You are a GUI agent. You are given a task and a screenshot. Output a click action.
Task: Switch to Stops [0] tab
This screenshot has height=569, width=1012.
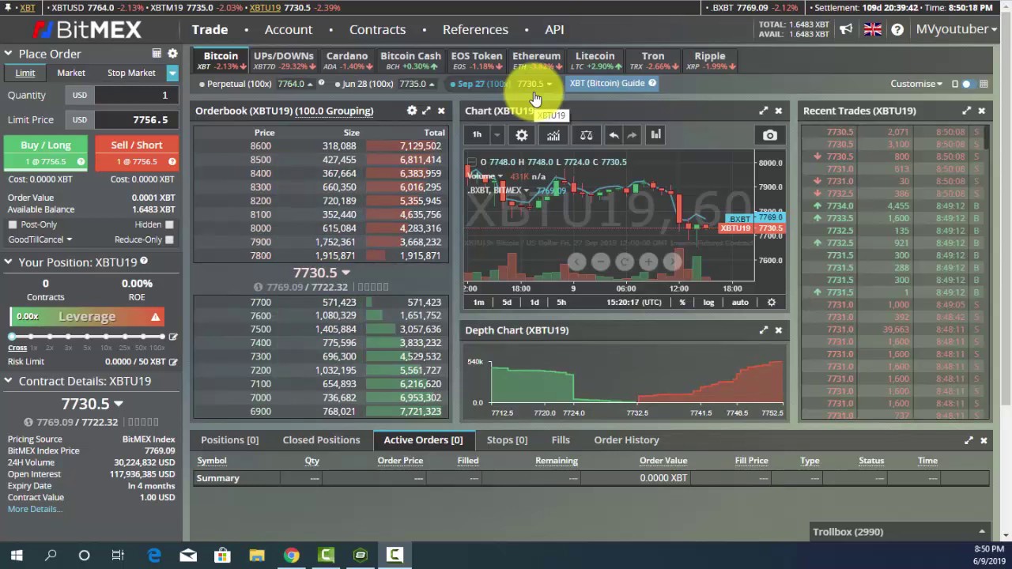pos(507,440)
